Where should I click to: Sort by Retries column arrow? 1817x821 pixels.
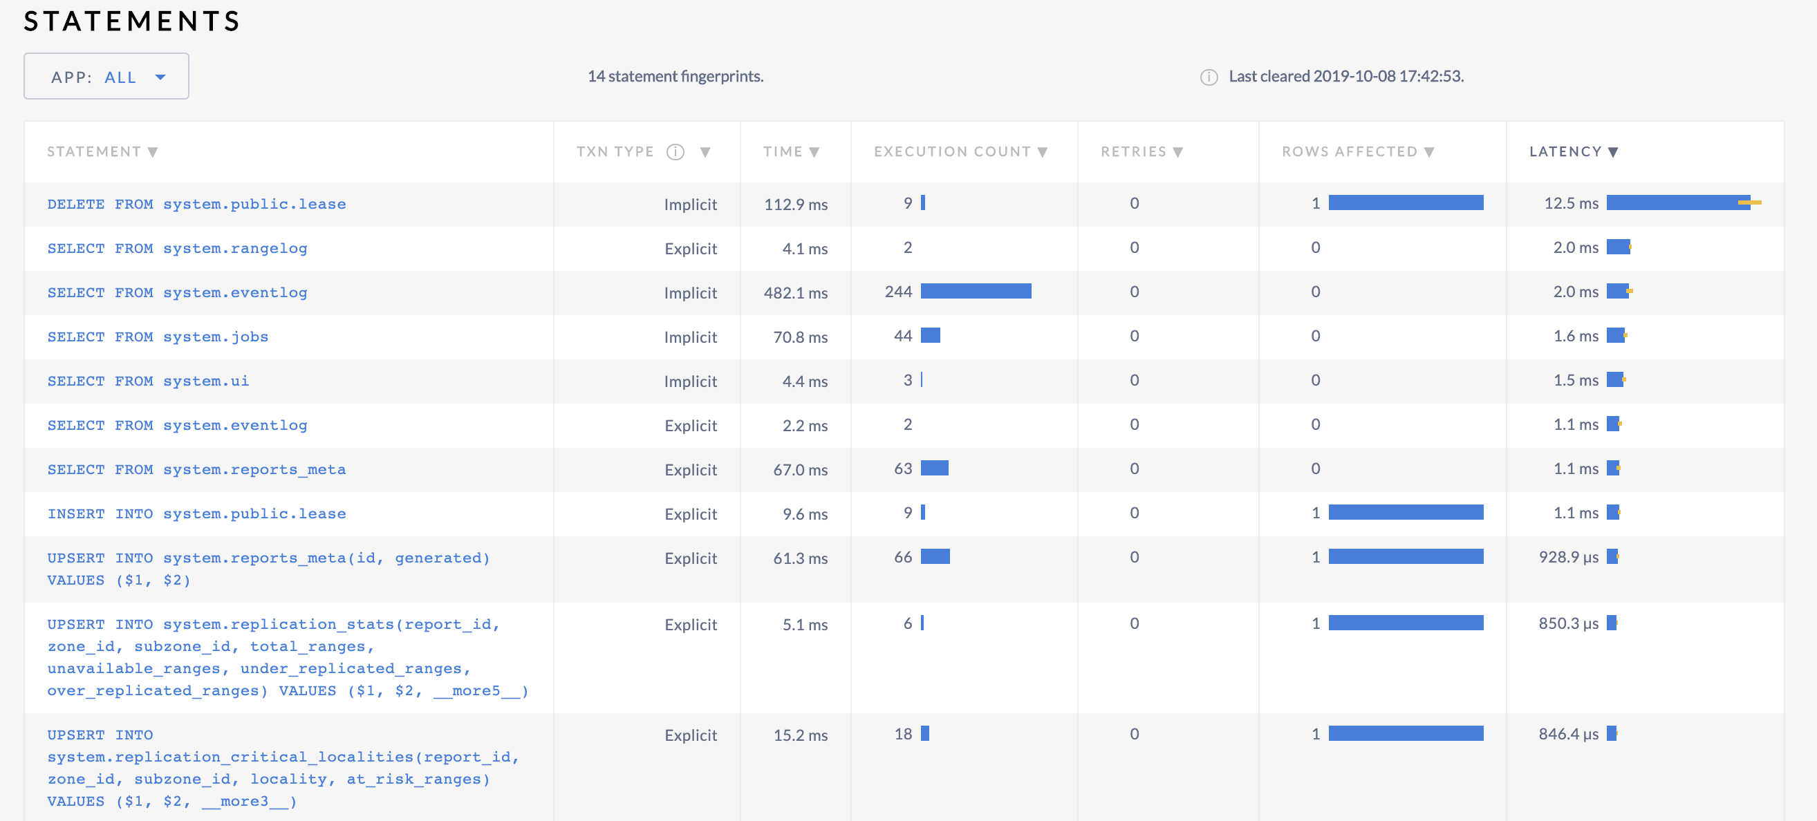click(1177, 152)
